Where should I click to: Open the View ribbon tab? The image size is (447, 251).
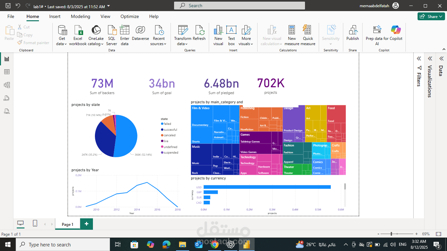pyautogui.click(x=105, y=16)
